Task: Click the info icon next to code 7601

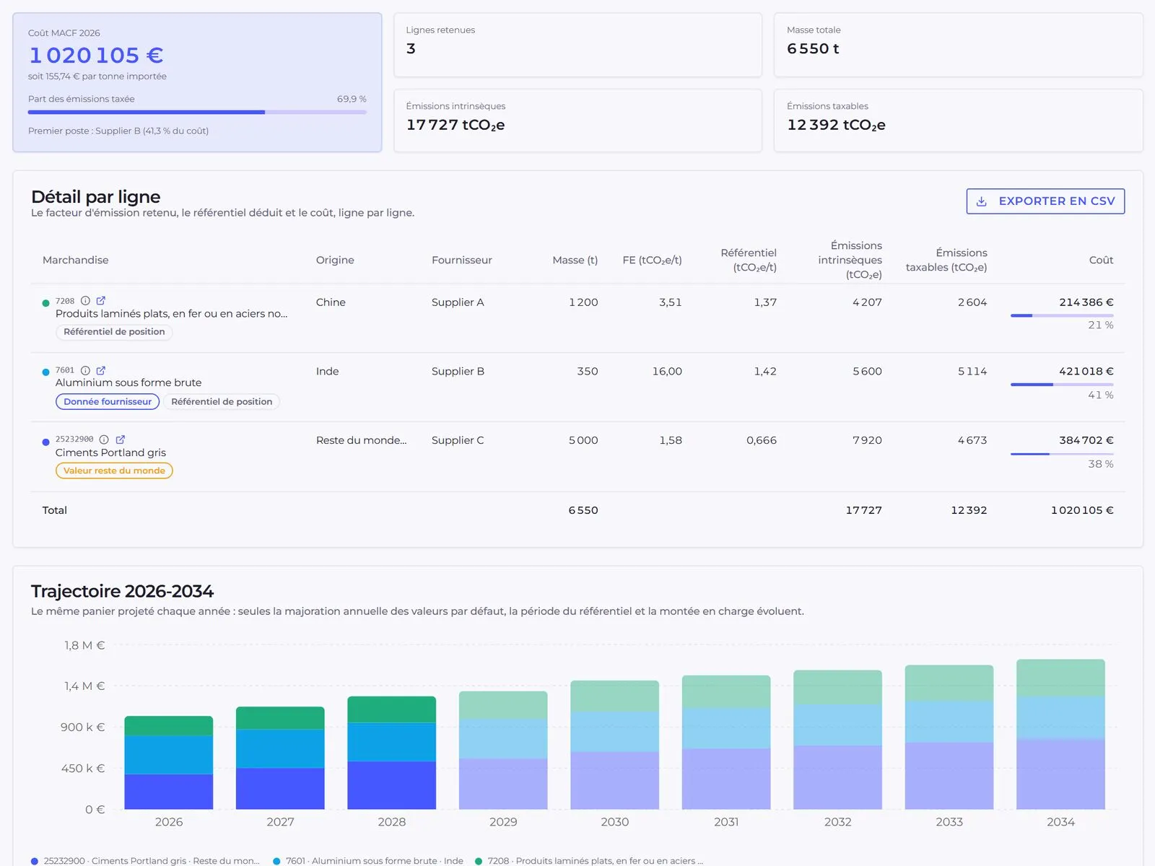Action: coord(85,370)
